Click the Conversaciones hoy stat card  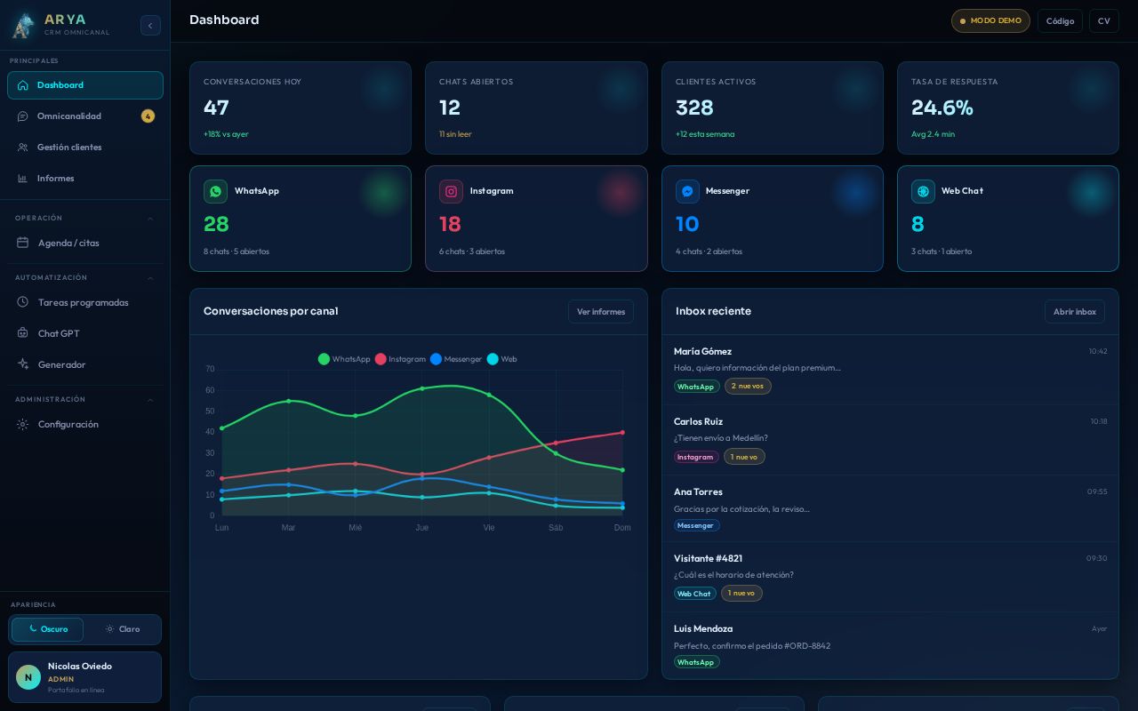tap(301, 108)
